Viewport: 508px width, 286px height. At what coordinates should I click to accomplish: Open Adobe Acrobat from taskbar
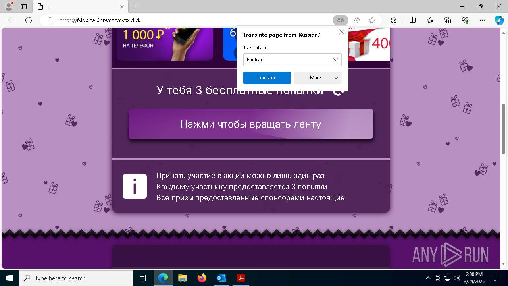coord(241,278)
